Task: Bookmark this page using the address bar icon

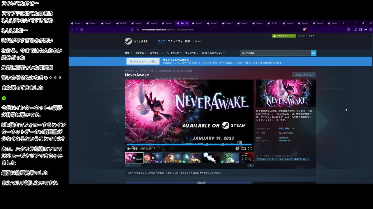Action: (x=132, y=30)
